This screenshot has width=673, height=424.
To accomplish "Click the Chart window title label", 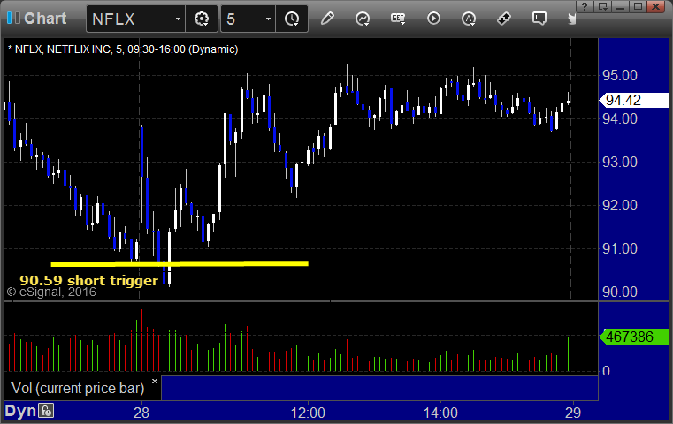I will click(45, 19).
